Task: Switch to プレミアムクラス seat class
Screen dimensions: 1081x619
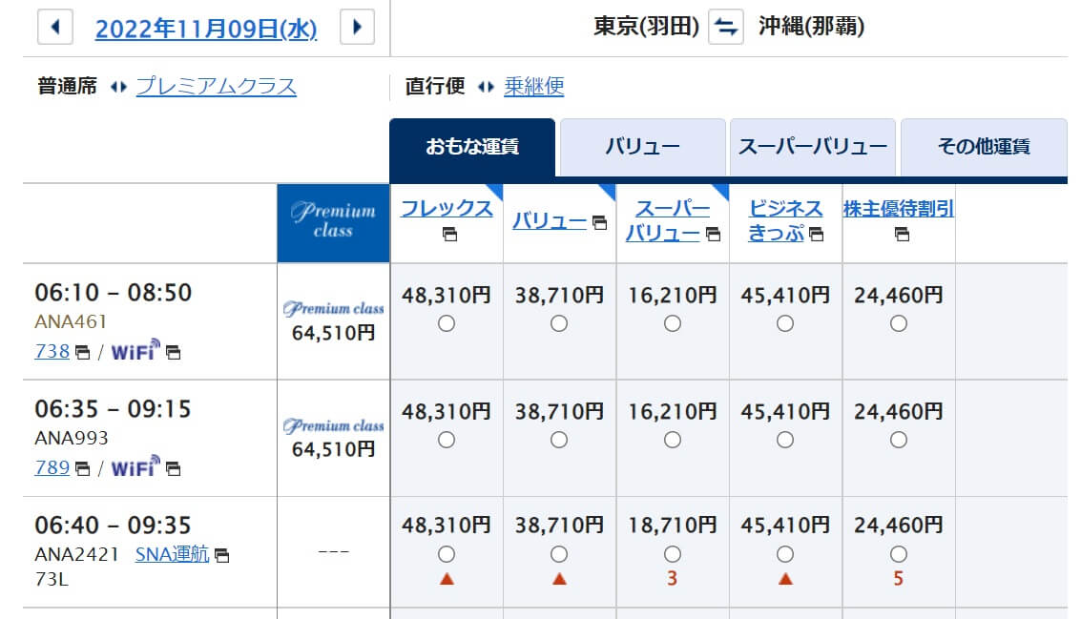Action: (216, 87)
